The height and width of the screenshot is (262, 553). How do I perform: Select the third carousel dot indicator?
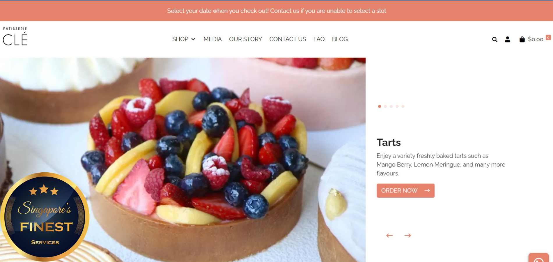pos(391,106)
